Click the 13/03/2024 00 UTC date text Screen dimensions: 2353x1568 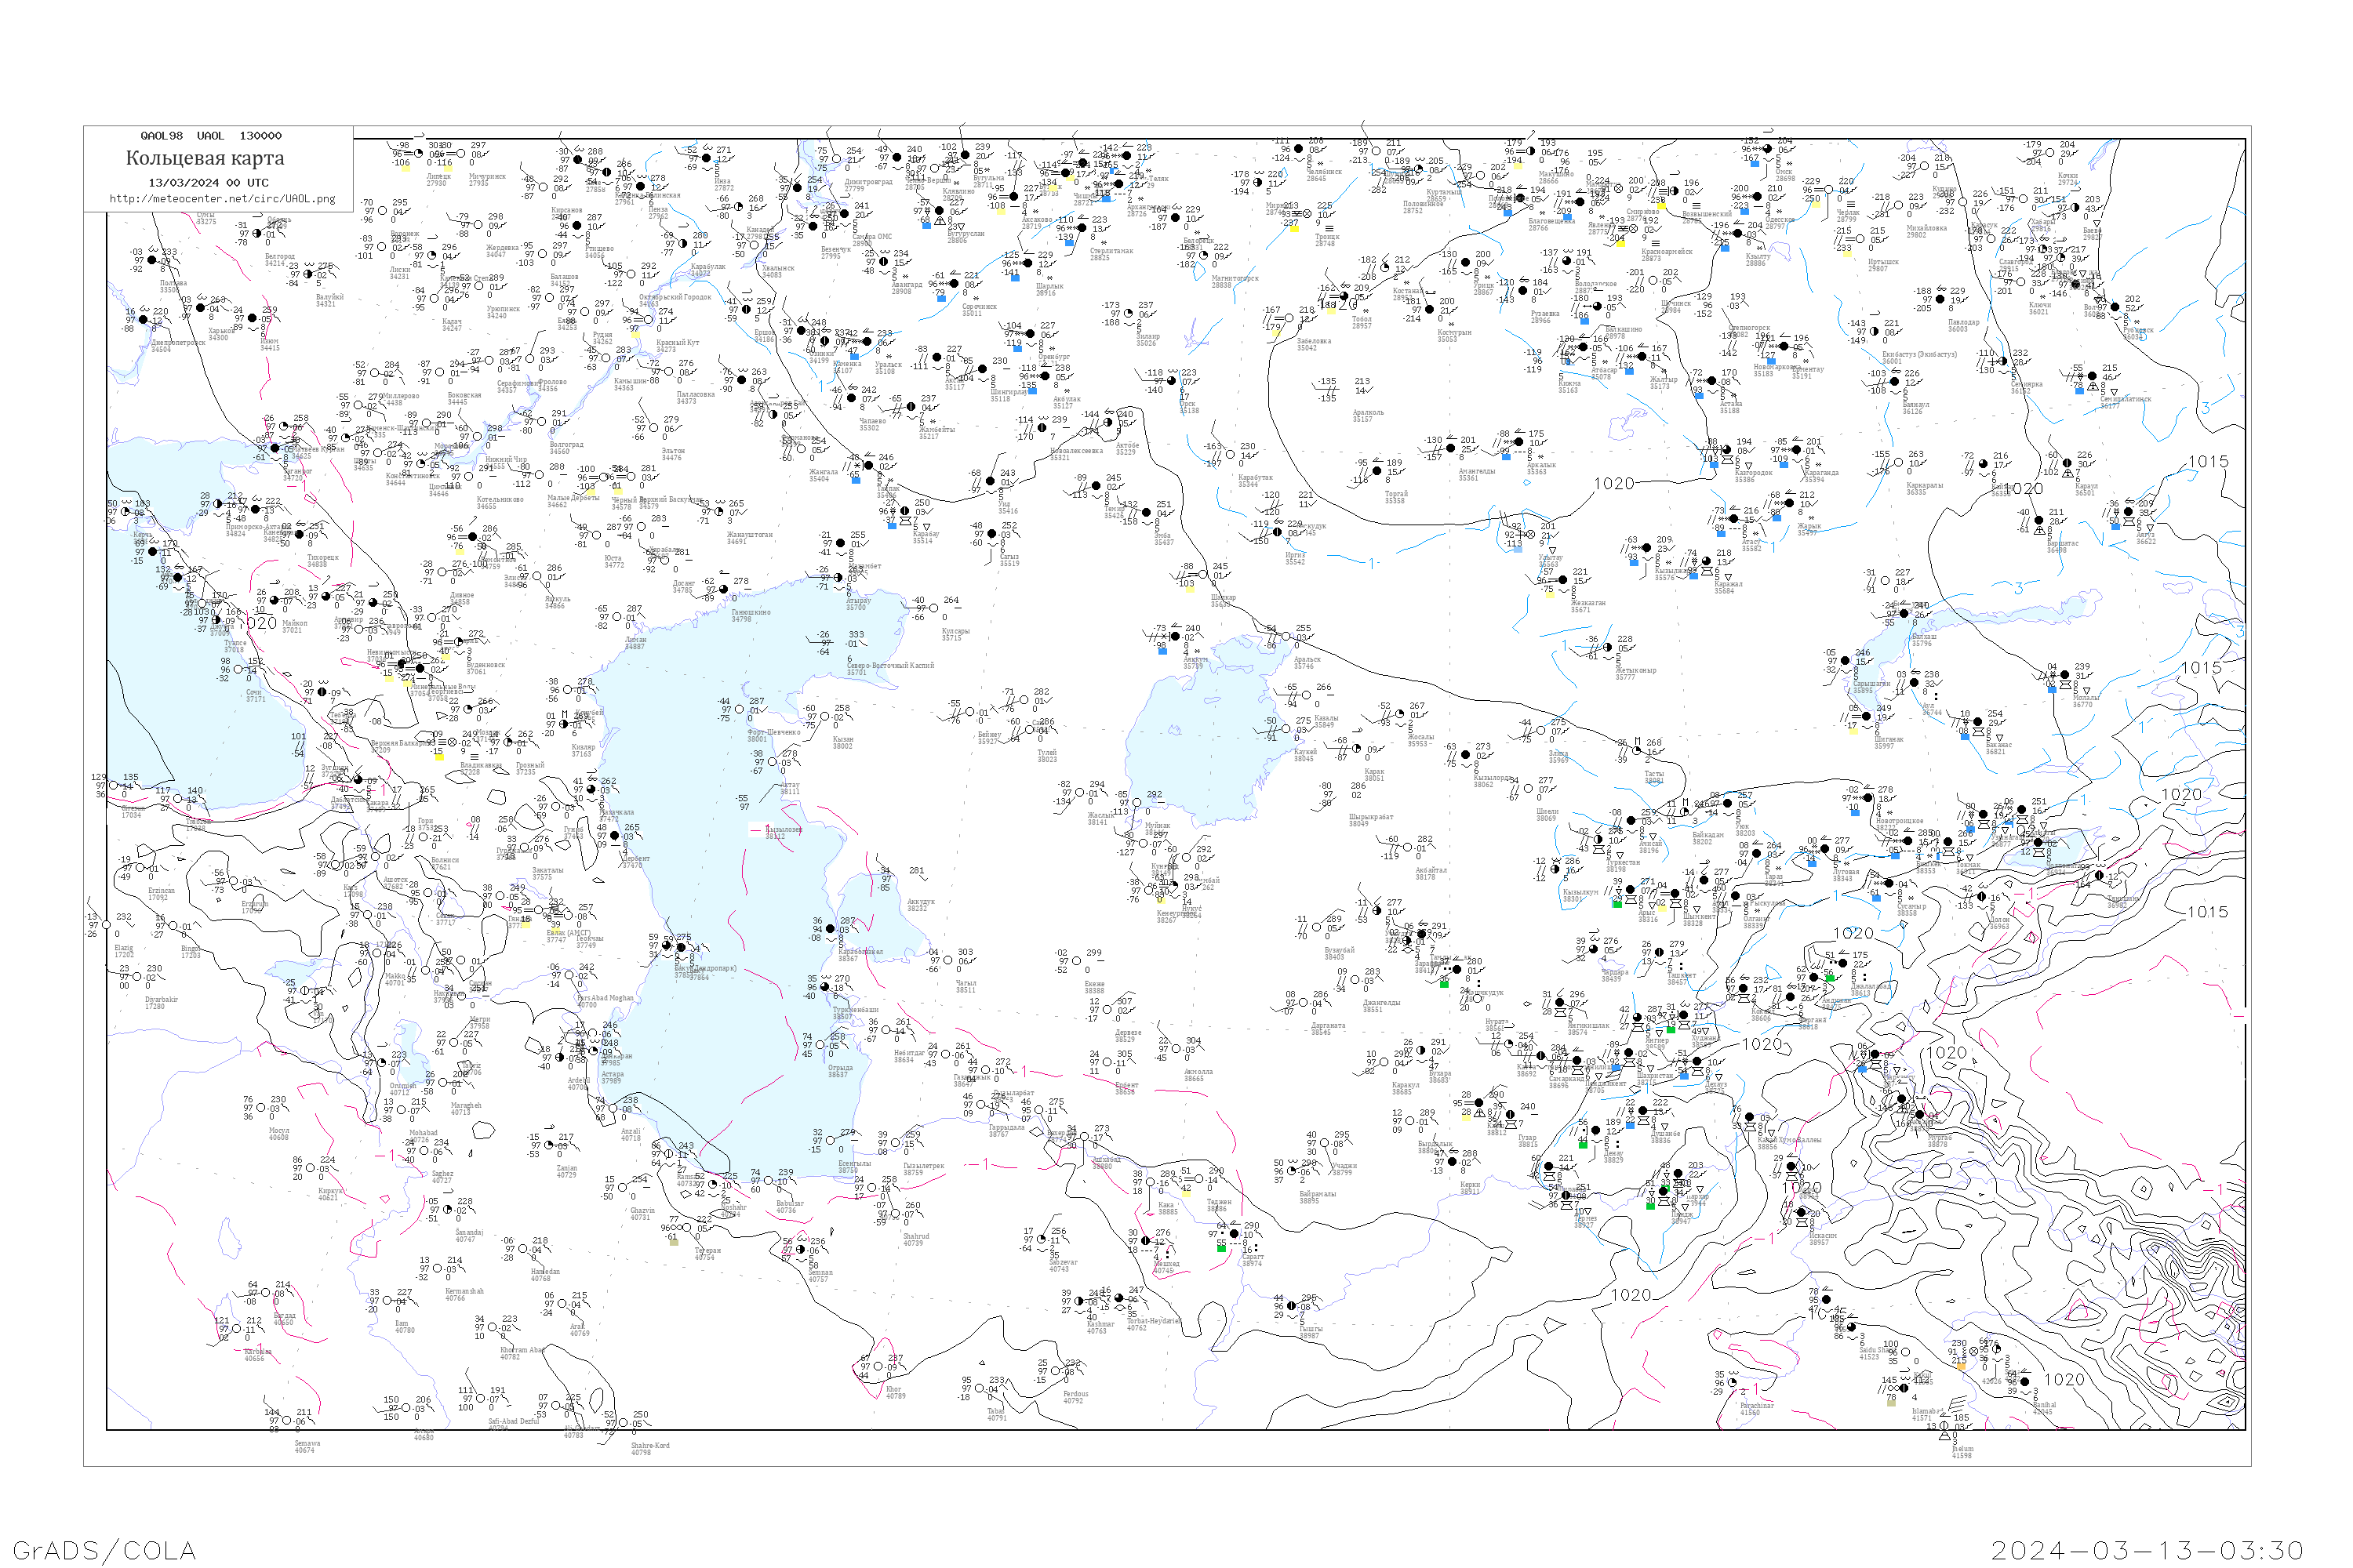click(208, 183)
